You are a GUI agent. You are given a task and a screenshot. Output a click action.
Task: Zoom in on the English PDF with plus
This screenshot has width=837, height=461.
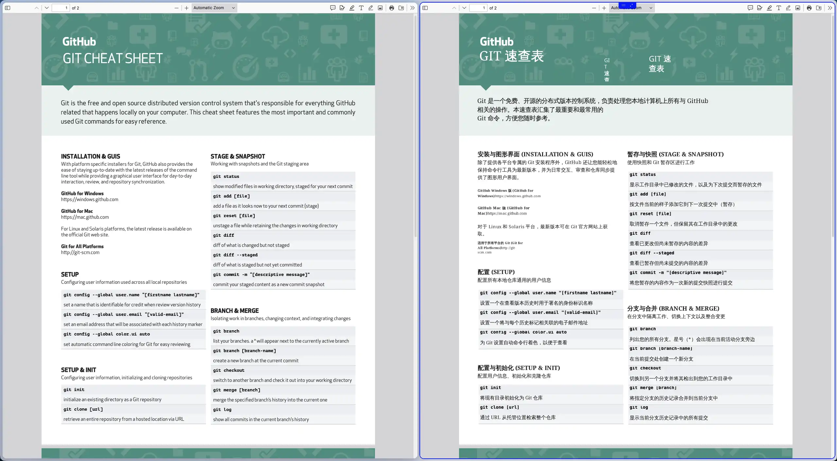click(x=186, y=8)
